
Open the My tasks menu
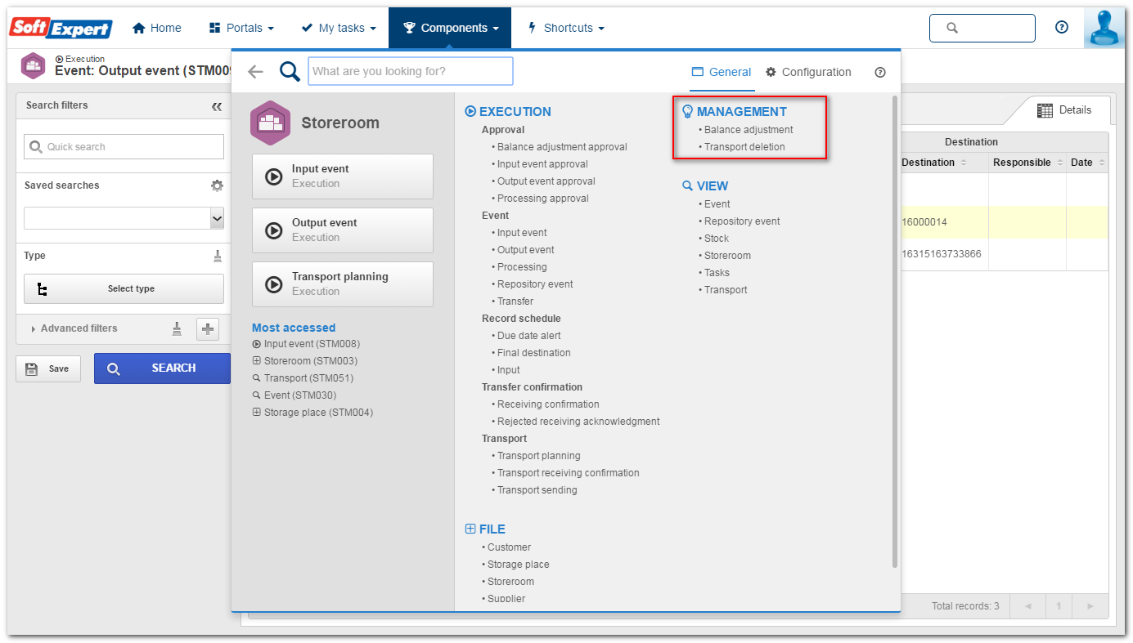point(339,28)
